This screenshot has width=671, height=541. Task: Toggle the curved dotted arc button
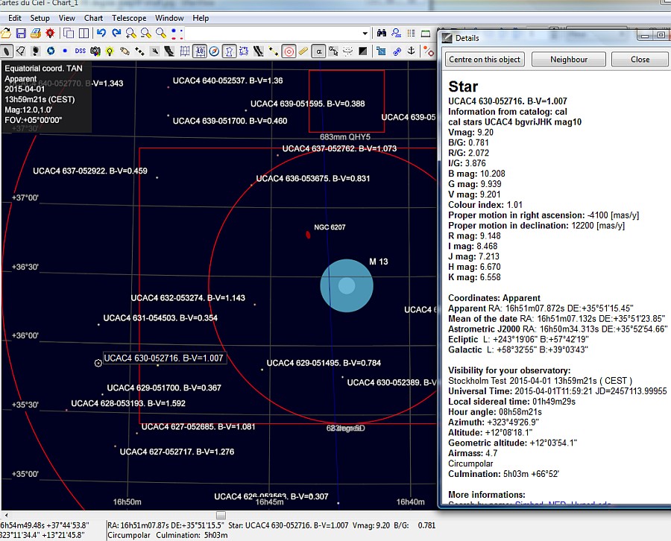348,51
